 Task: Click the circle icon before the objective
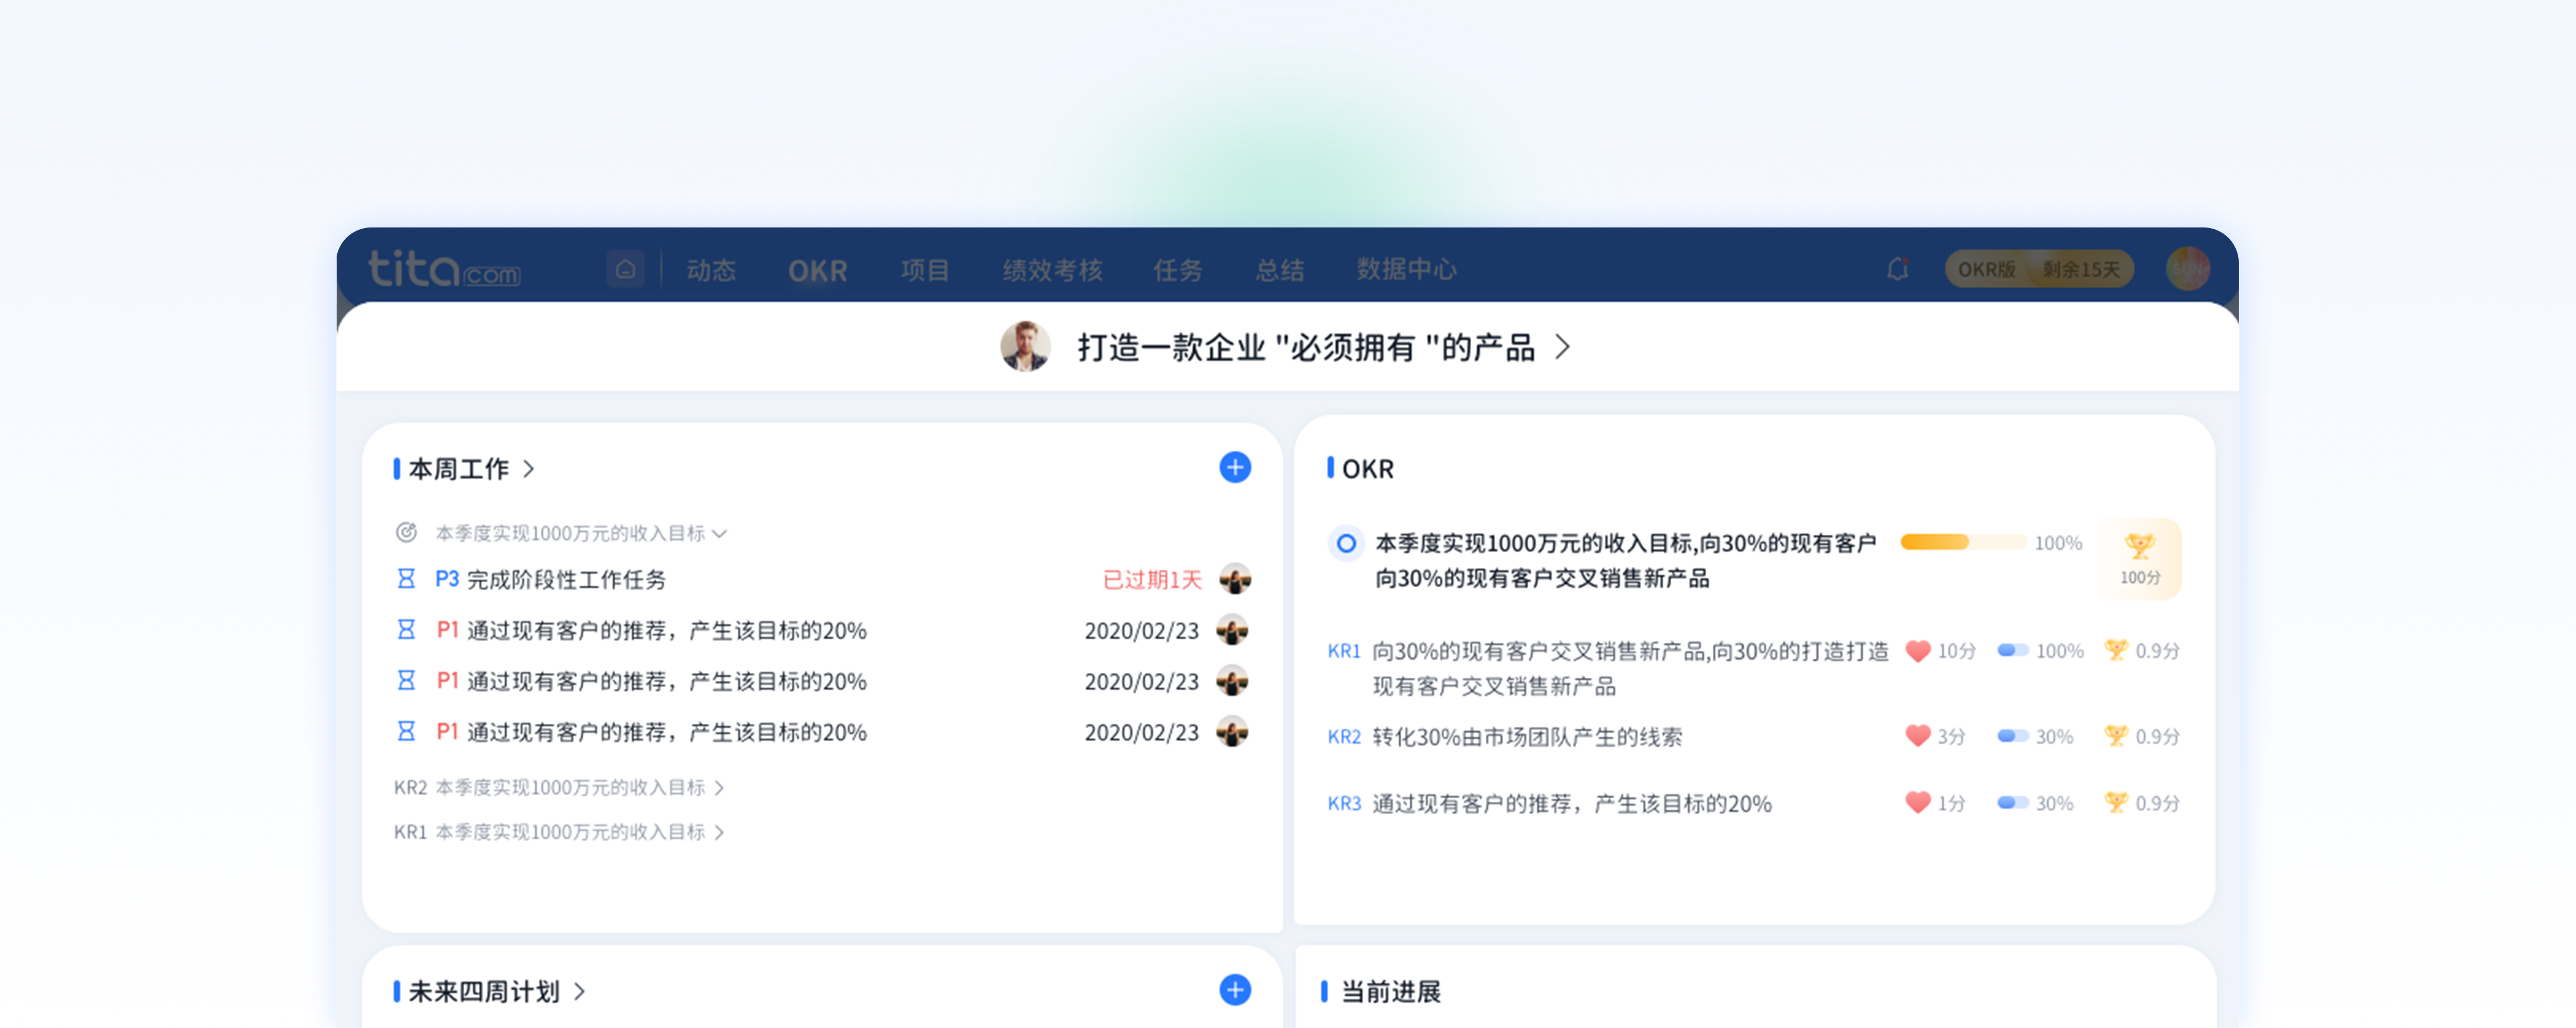1346,543
